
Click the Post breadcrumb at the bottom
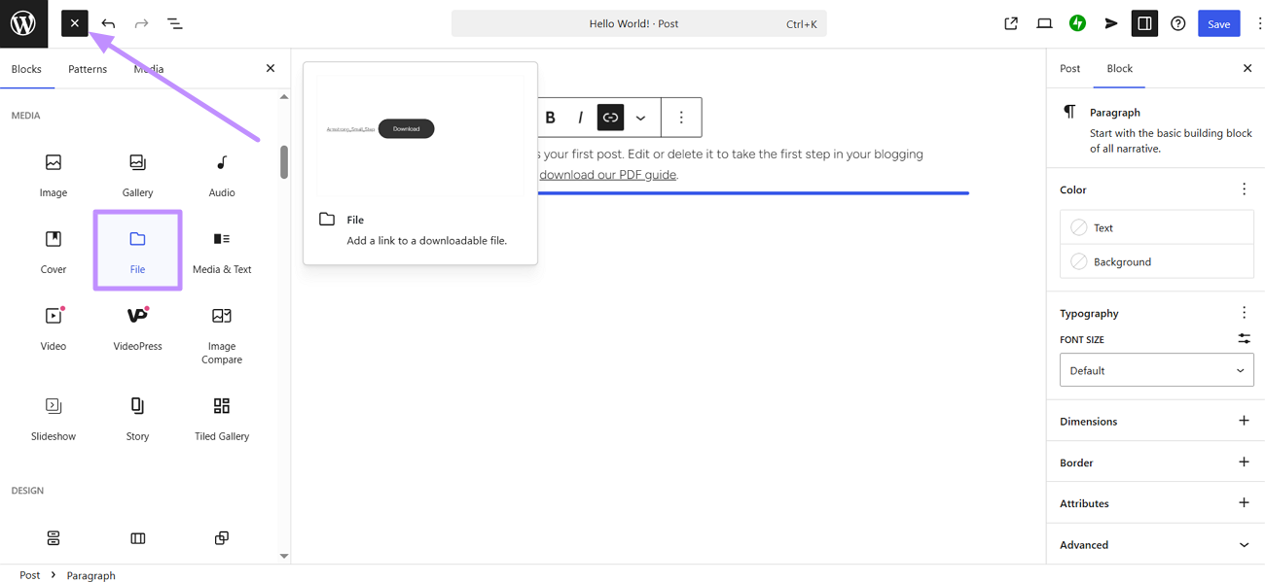(29, 574)
